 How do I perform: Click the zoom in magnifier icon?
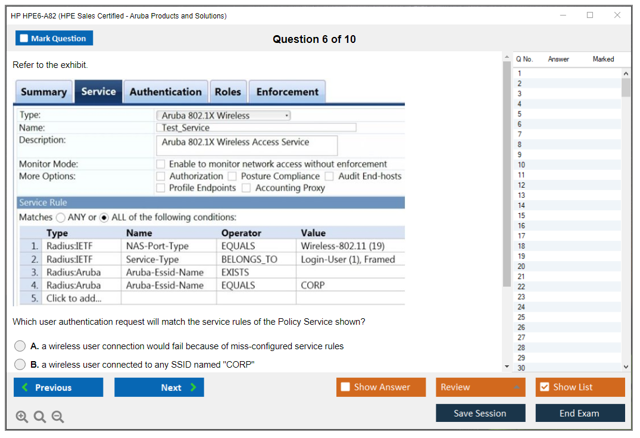point(22,417)
